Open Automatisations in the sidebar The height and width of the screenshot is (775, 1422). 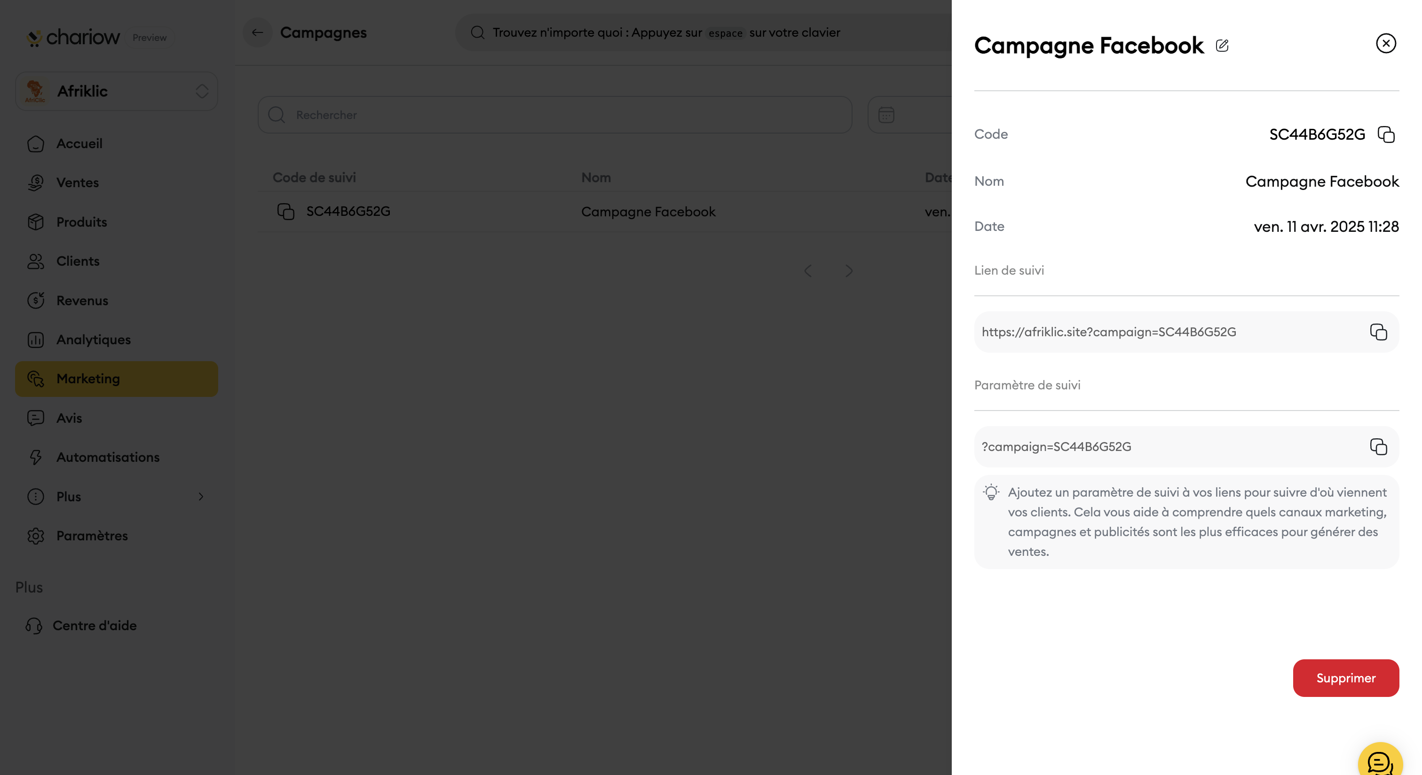pos(117,457)
